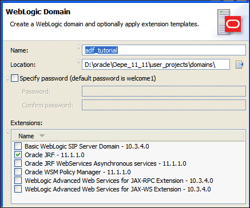Click the 'Create a WebLogic domain' description text
This screenshot has width=250, height=208.
105,25
